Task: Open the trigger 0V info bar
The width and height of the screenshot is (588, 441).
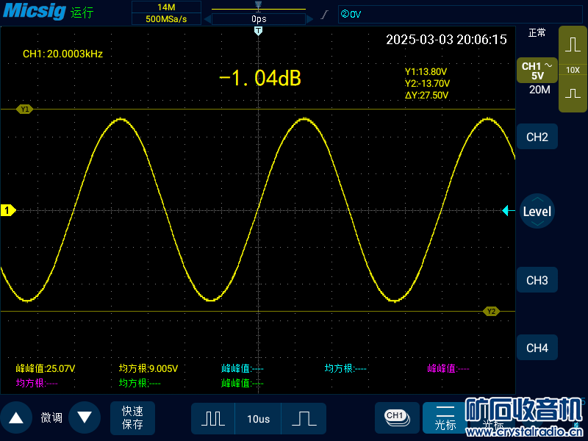Action: (460, 14)
